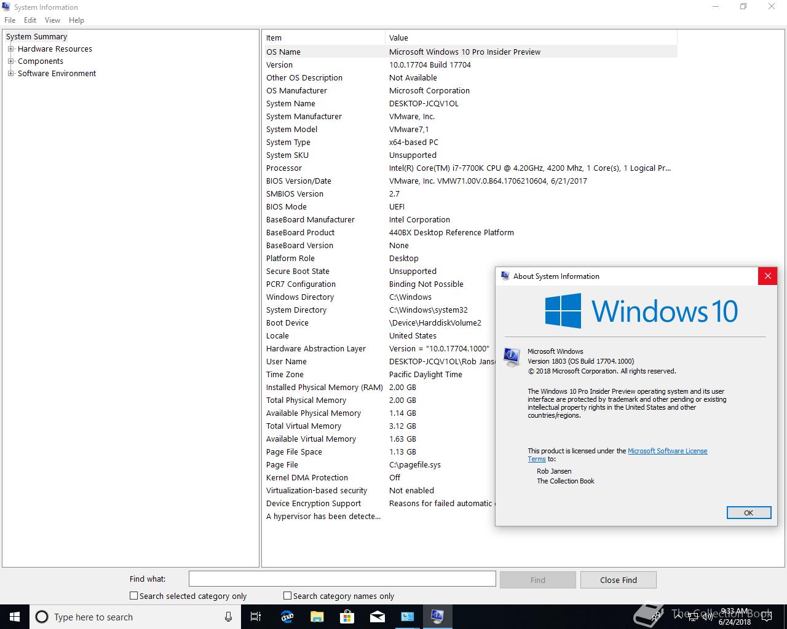Click the About dialog title bar icon
Image resolution: width=787 pixels, height=629 pixels.
click(505, 276)
